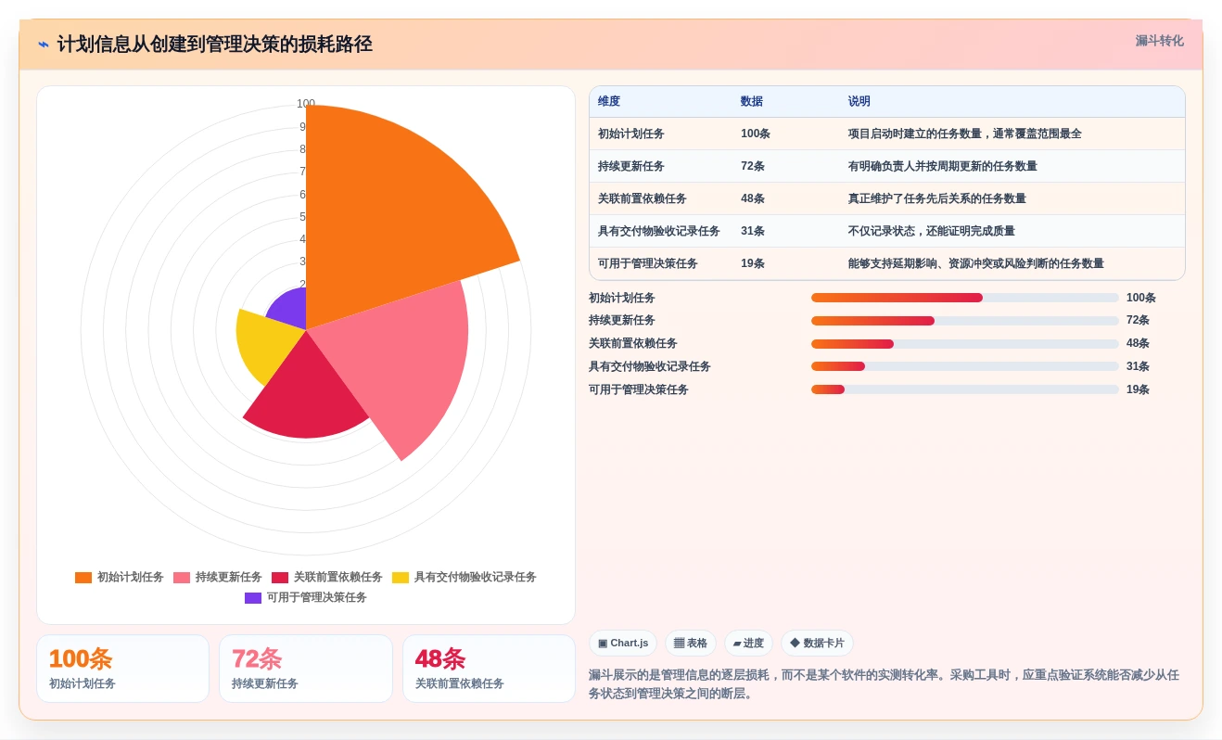Viewport: 1222px width, 740px height.
Task: Click the 漏斗转化 label in the header
Action: pos(1159,41)
